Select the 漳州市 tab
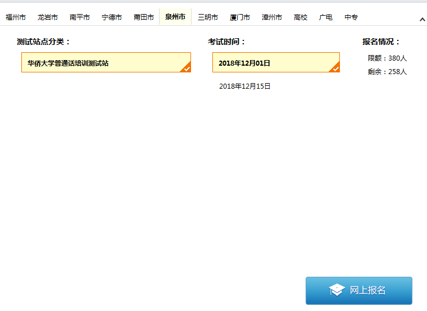The height and width of the screenshot is (311, 427). tap(272, 17)
